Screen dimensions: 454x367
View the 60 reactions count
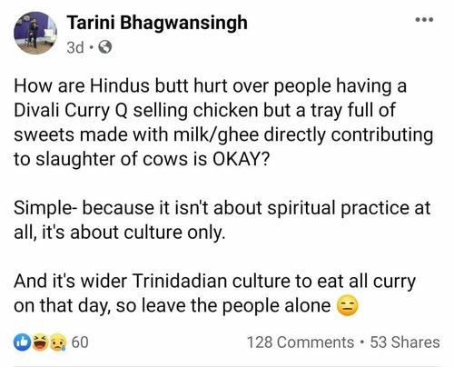[x=80, y=342]
